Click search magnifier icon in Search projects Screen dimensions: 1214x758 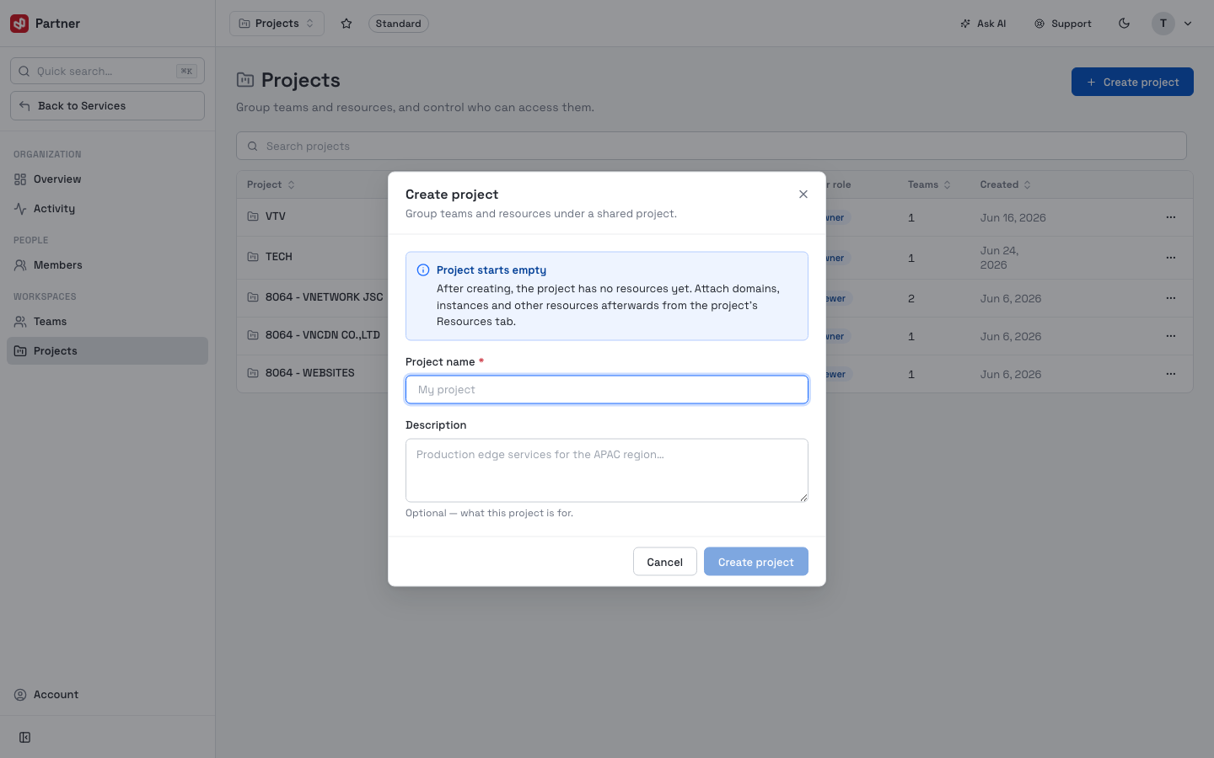pos(253,147)
